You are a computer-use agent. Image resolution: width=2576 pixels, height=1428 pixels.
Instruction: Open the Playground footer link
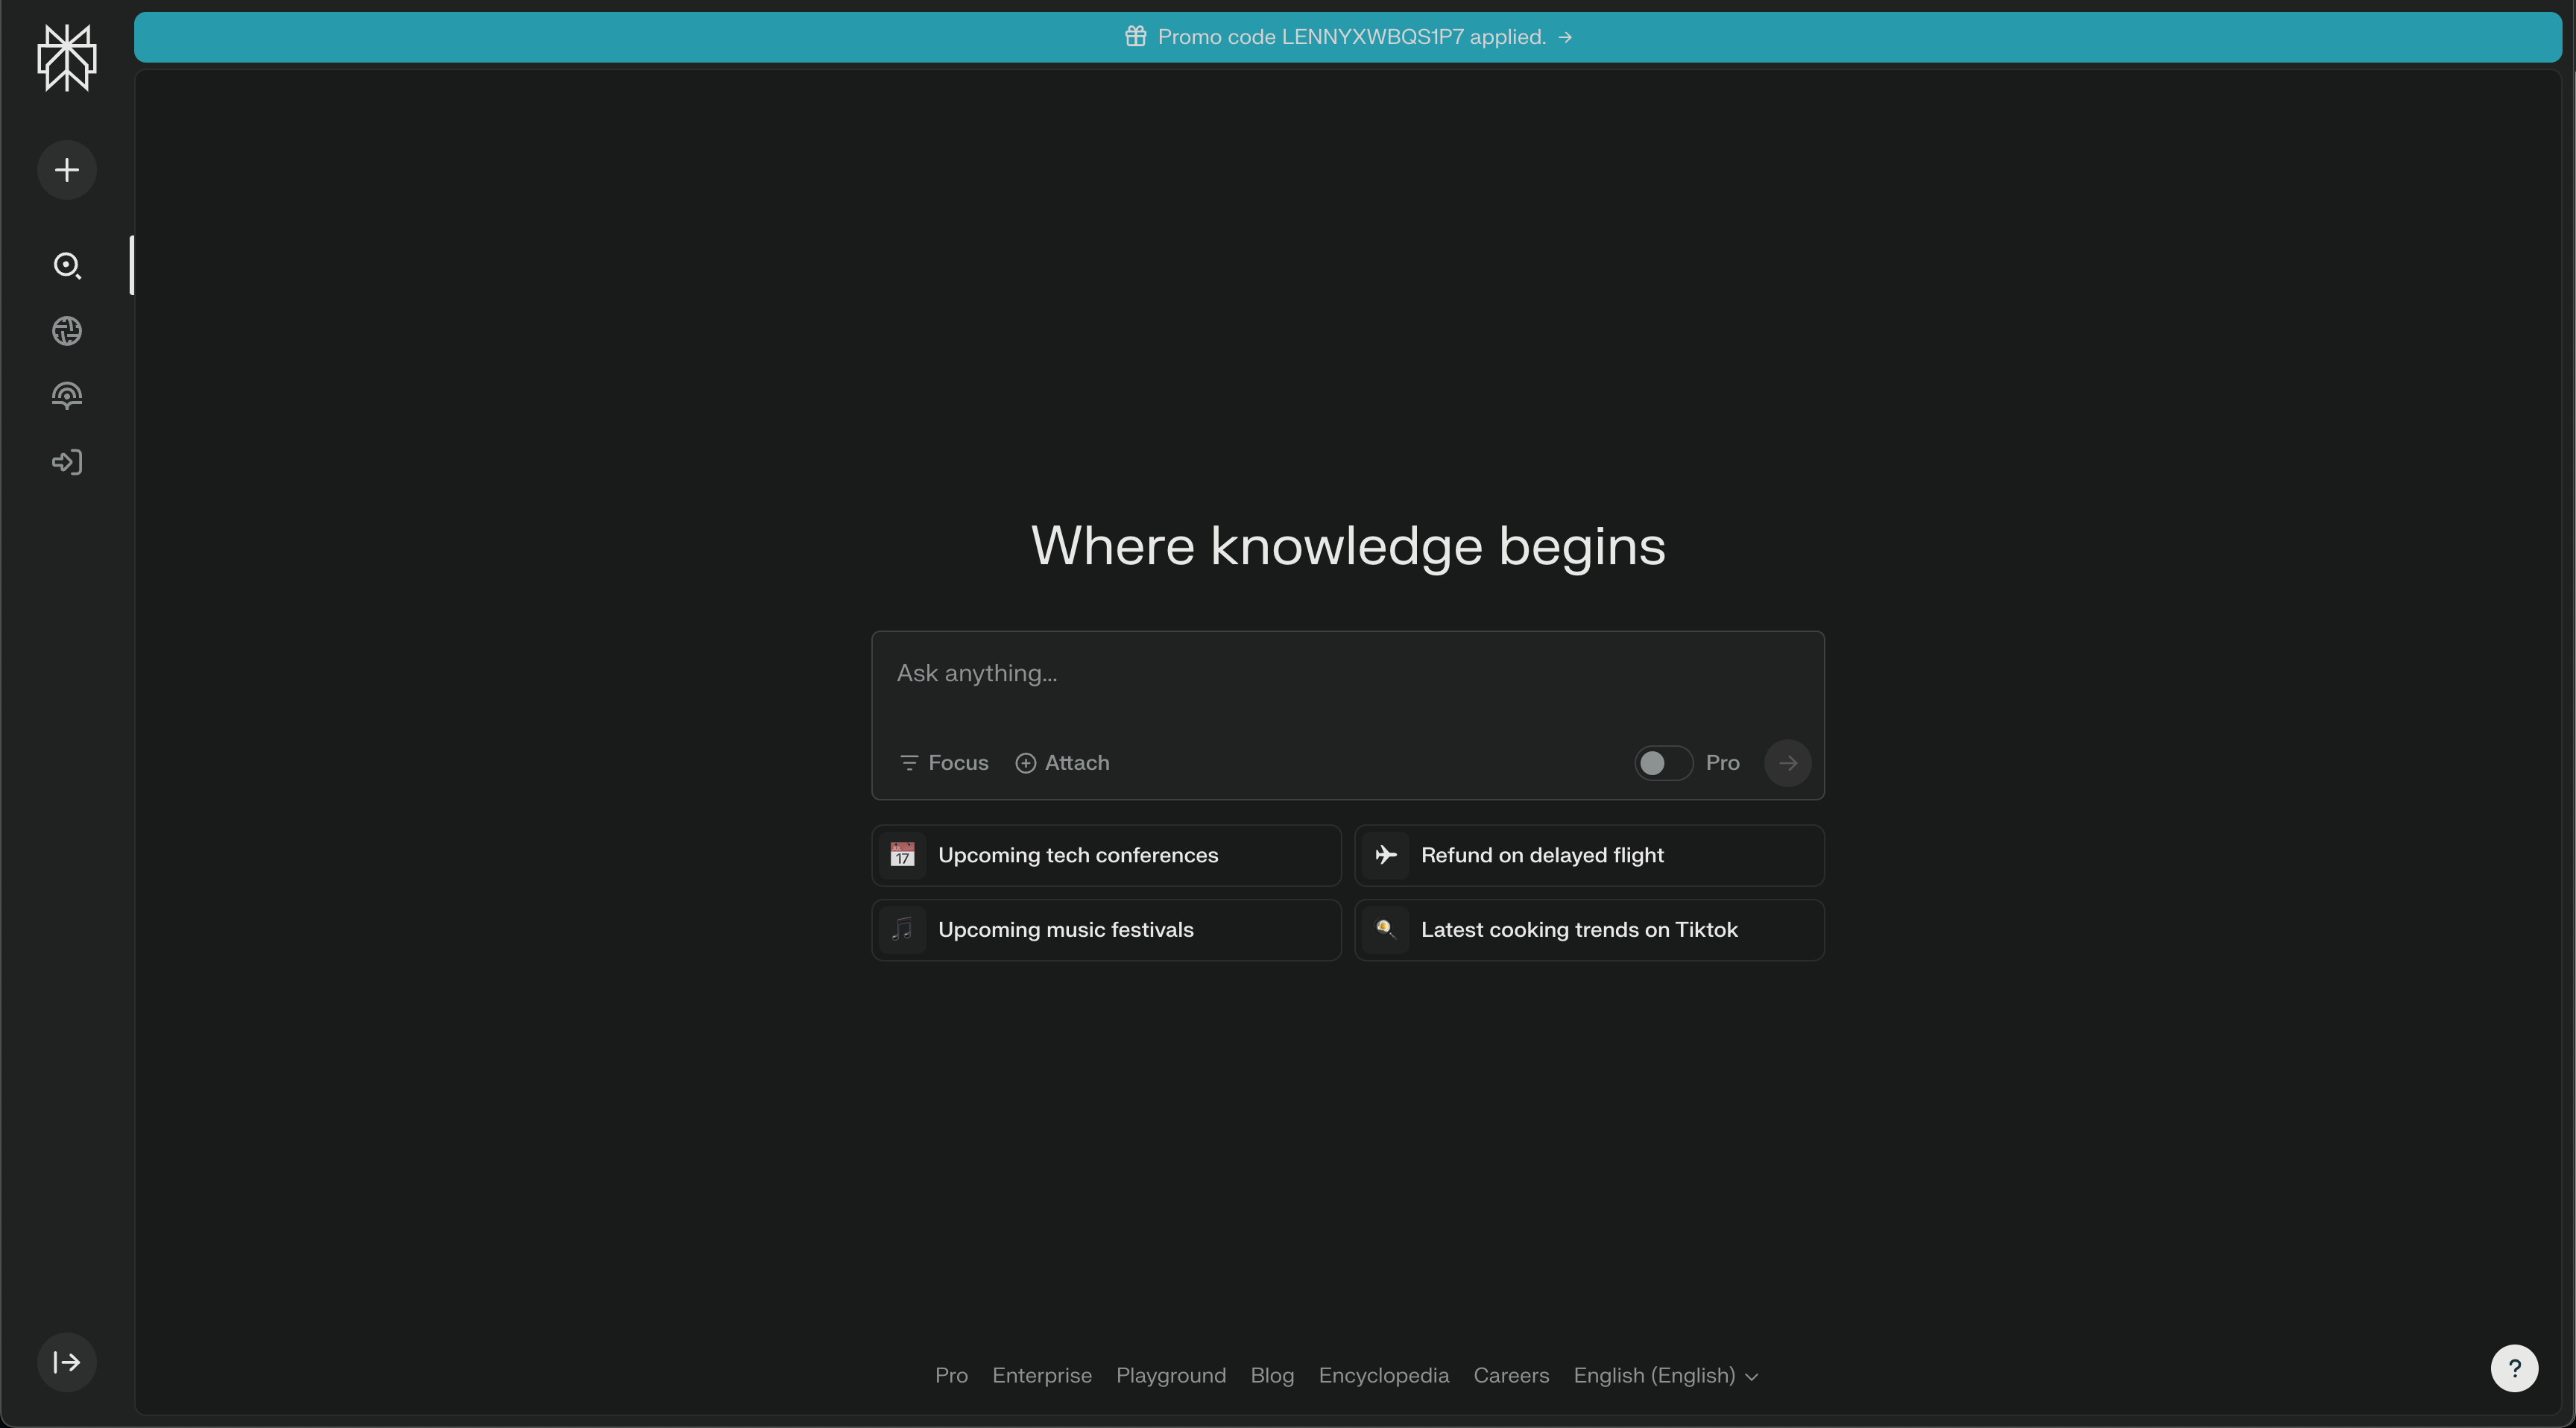[1170, 1376]
